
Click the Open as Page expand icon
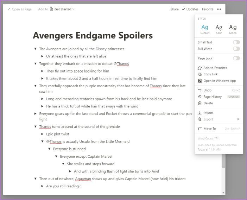tap(9, 9)
